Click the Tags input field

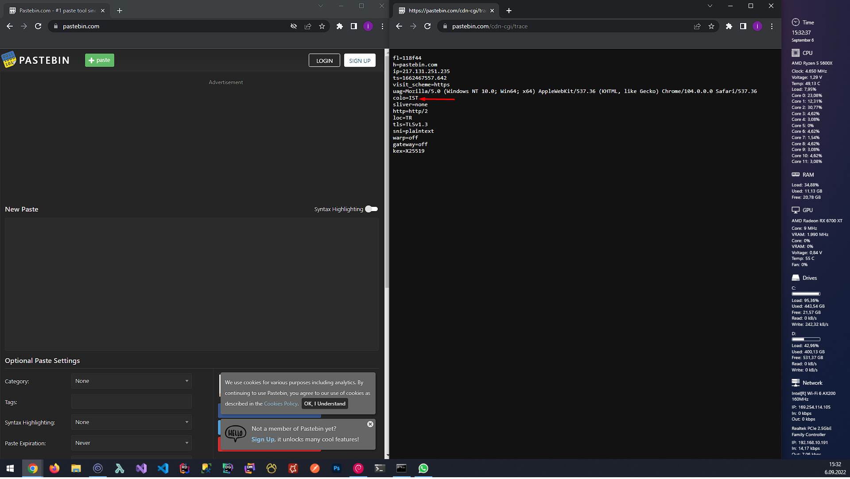(132, 402)
